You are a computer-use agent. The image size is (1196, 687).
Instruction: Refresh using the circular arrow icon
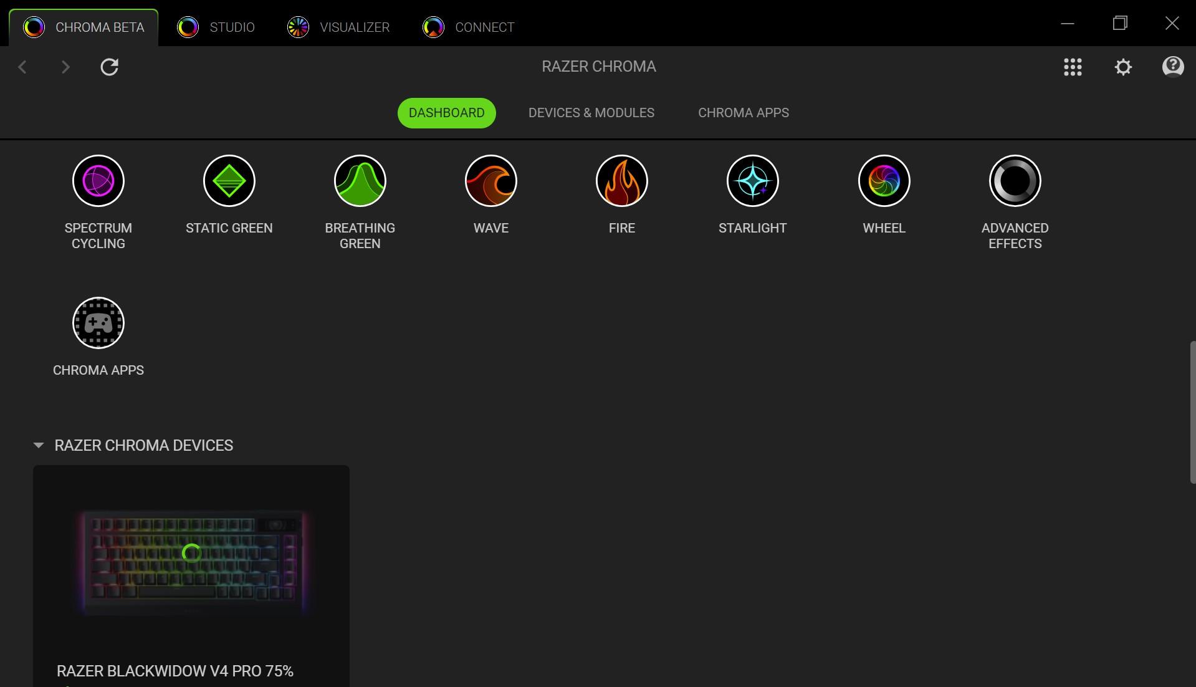pyautogui.click(x=110, y=67)
